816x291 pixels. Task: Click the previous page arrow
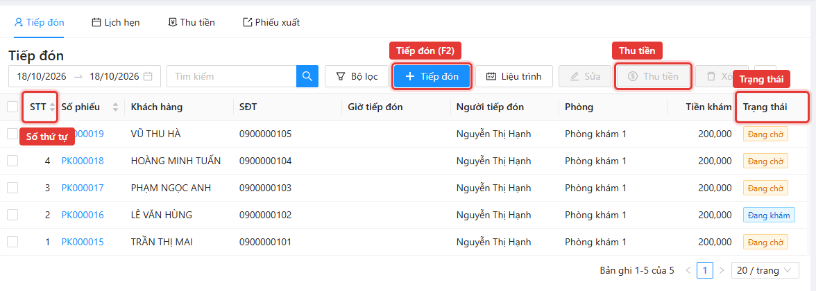point(688,270)
